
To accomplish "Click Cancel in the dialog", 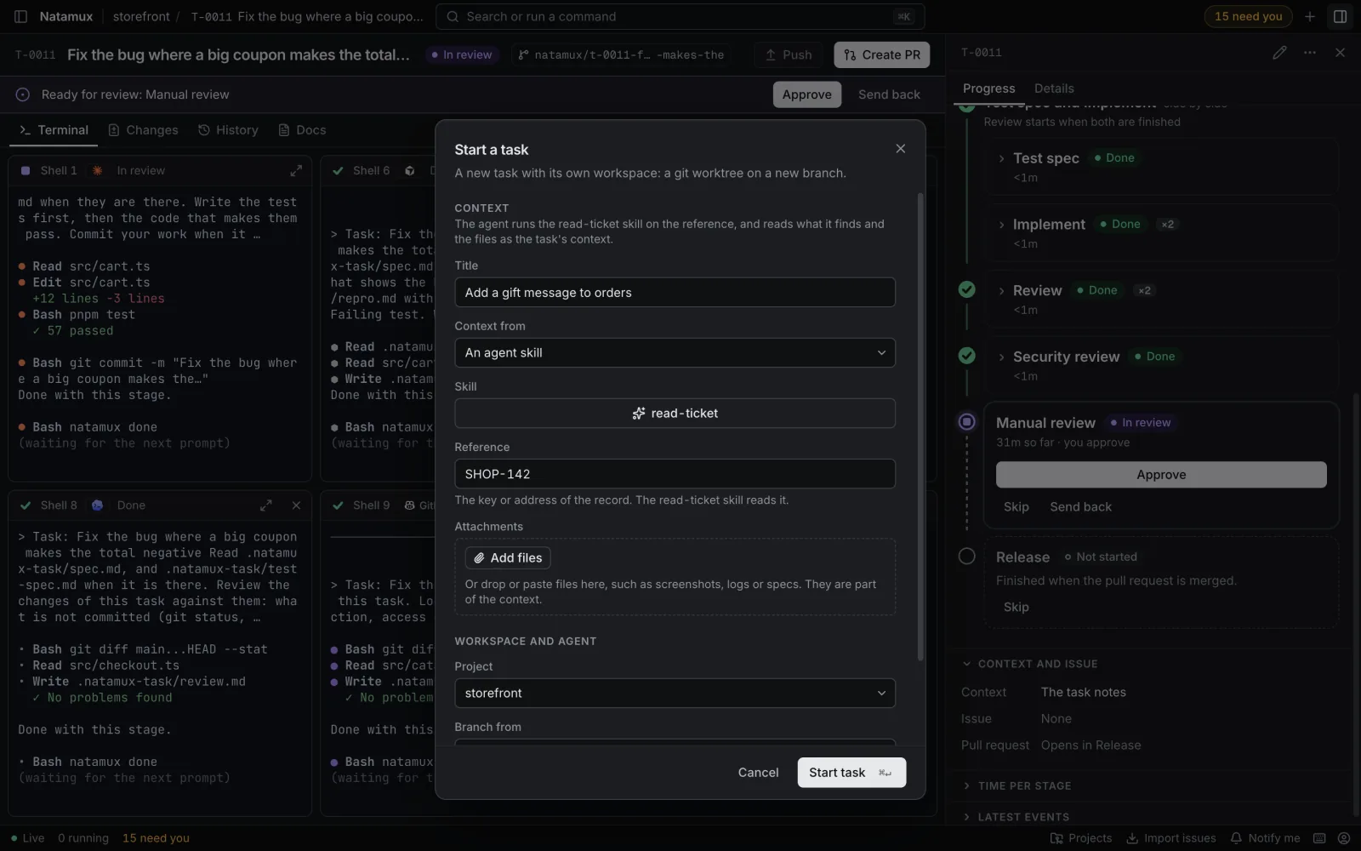I will pyautogui.click(x=758, y=773).
